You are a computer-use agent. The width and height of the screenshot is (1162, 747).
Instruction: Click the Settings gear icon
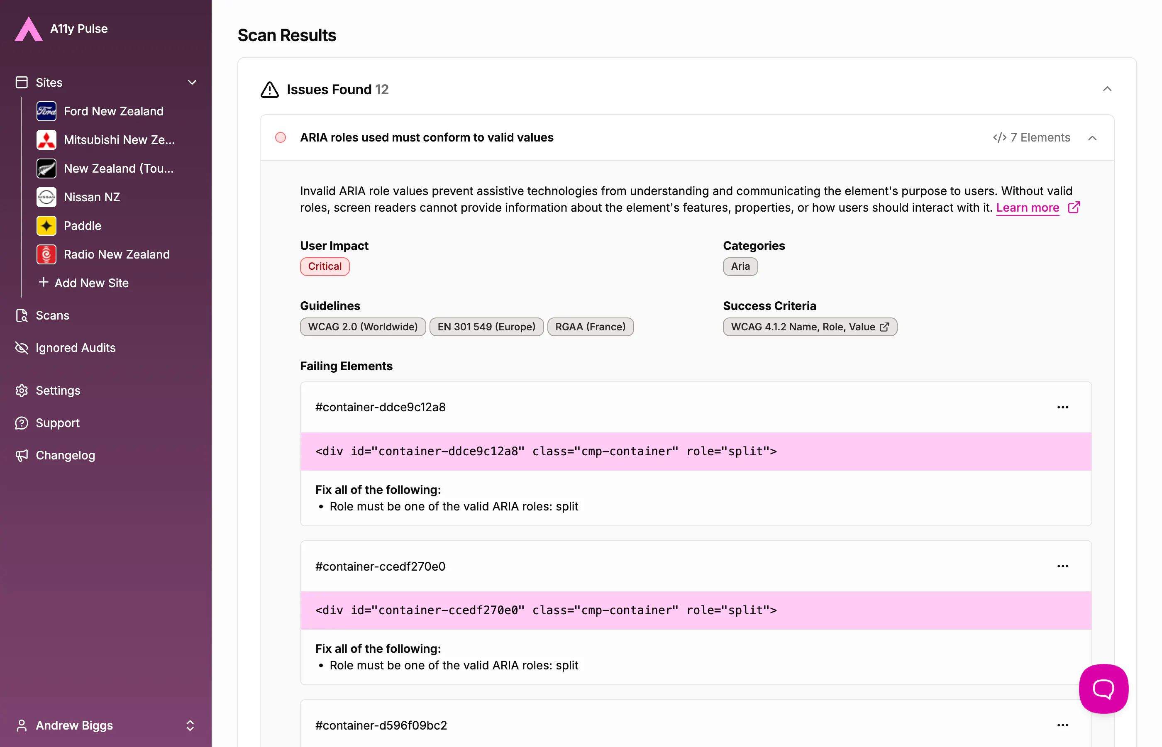coord(22,391)
